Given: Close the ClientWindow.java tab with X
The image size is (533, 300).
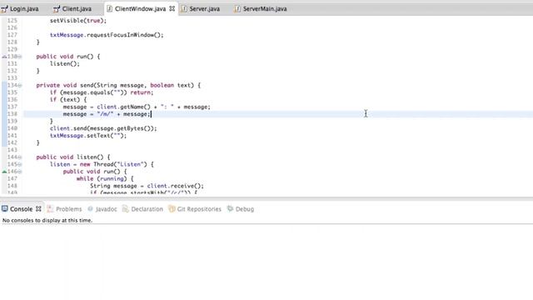Looking at the screenshot, I should pyautogui.click(x=172, y=9).
